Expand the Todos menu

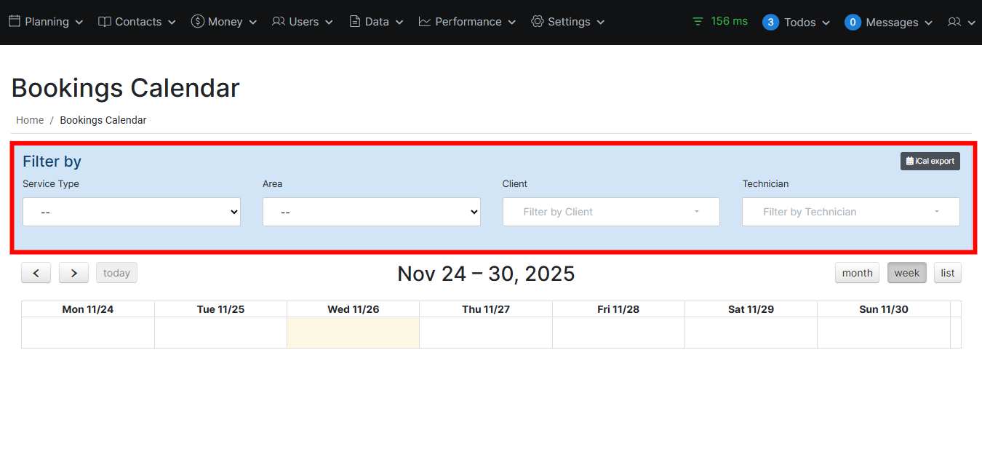797,22
